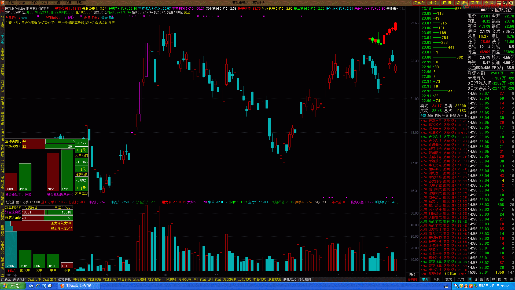The width and height of the screenshot is (515, 290).
Task: Filter alerts list by 自选
Action: point(438,116)
